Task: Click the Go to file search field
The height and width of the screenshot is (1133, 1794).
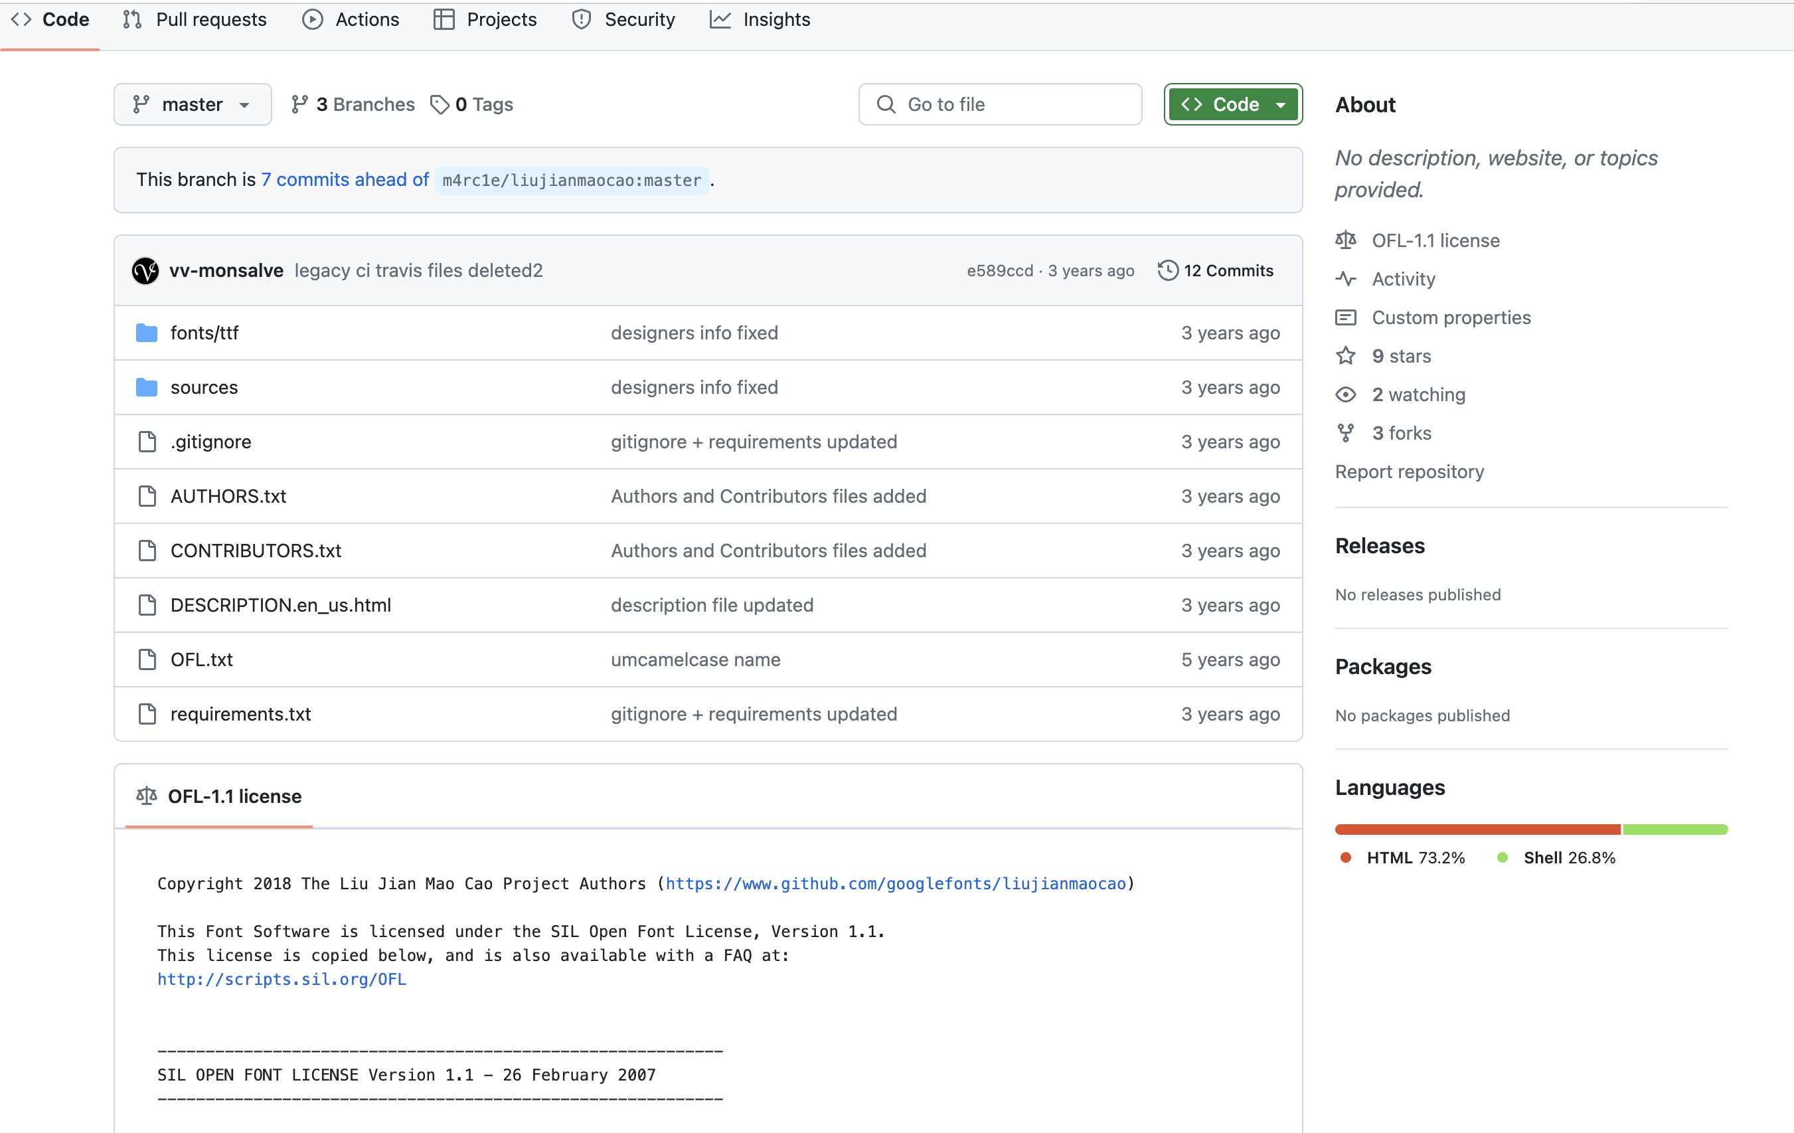Action: (x=1000, y=104)
